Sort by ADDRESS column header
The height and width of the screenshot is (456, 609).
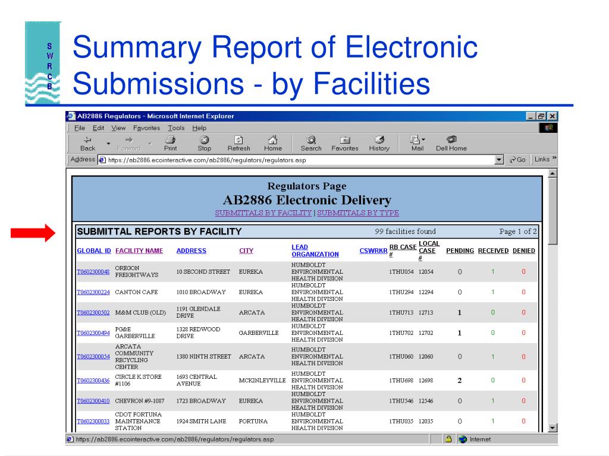[x=192, y=251]
